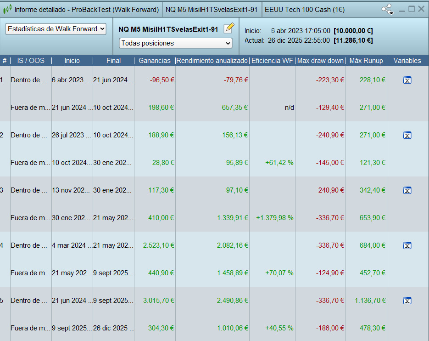The image size is (429, 341).
Task: Click the -223,30 € max drawdown cell
Action: 330,80
